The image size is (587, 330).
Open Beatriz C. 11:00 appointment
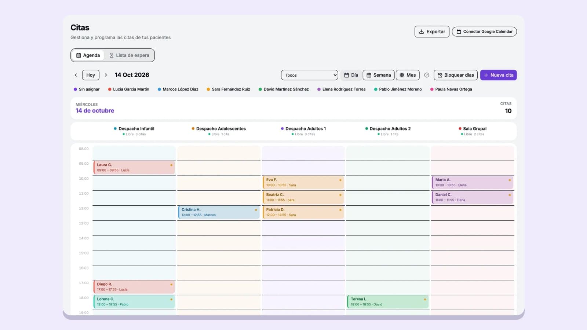coord(303,197)
